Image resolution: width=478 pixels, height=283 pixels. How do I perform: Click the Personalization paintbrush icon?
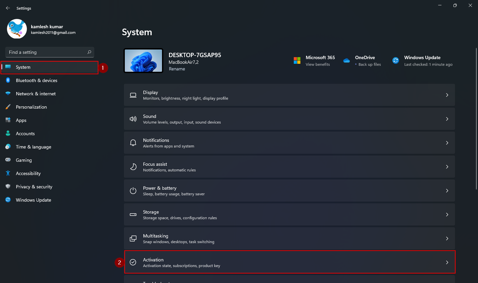pyautogui.click(x=8, y=107)
